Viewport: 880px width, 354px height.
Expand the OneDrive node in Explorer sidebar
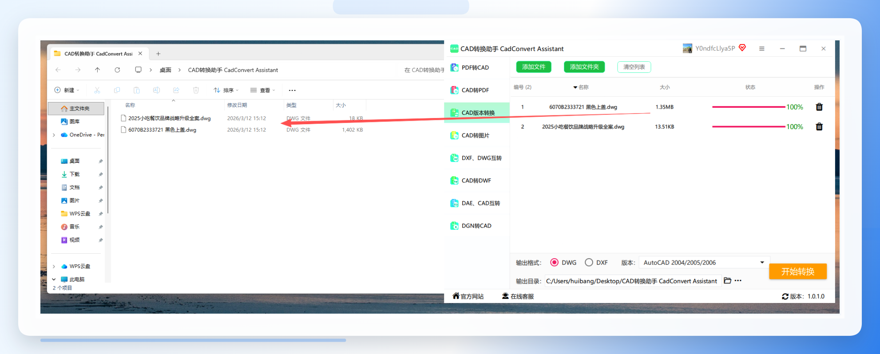(x=54, y=135)
